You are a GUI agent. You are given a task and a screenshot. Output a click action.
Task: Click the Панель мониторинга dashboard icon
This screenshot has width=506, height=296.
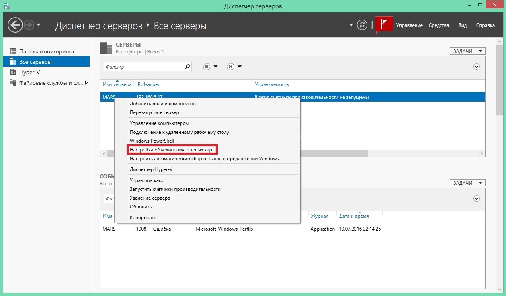tap(12, 51)
